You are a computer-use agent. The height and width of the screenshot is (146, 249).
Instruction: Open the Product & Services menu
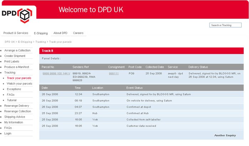[x=16, y=33]
